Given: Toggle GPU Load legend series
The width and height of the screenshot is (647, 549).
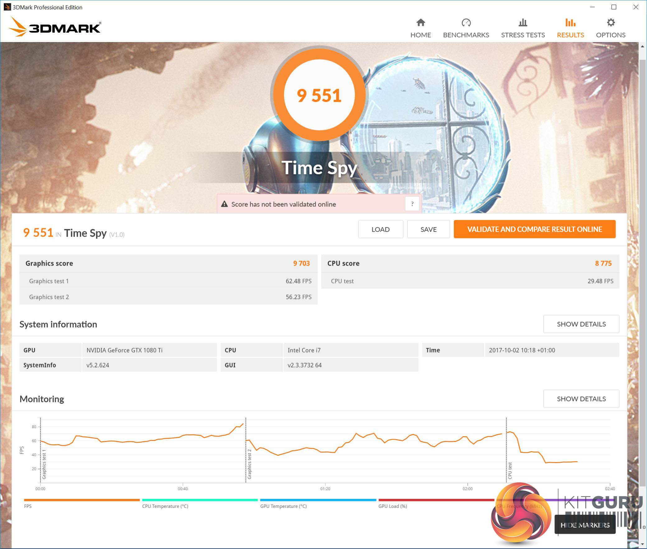Looking at the screenshot, I should pyautogui.click(x=393, y=506).
